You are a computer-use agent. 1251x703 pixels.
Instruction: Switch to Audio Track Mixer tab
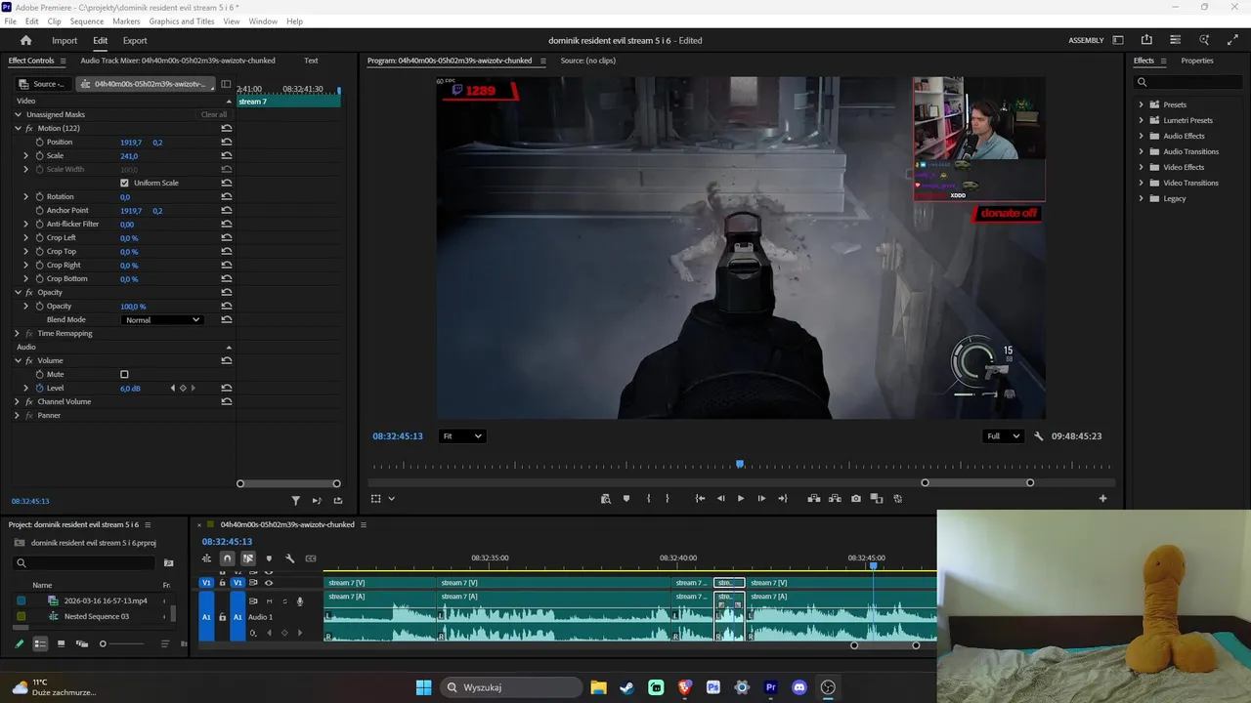click(178, 61)
